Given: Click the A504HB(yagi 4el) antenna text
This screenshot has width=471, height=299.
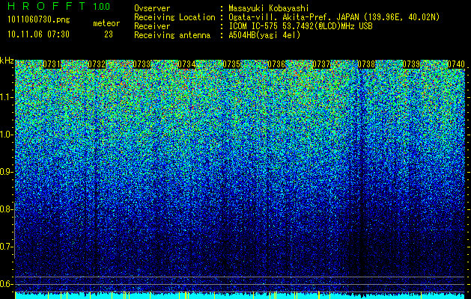Looking at the screenshot, I should tap(264, 35).
